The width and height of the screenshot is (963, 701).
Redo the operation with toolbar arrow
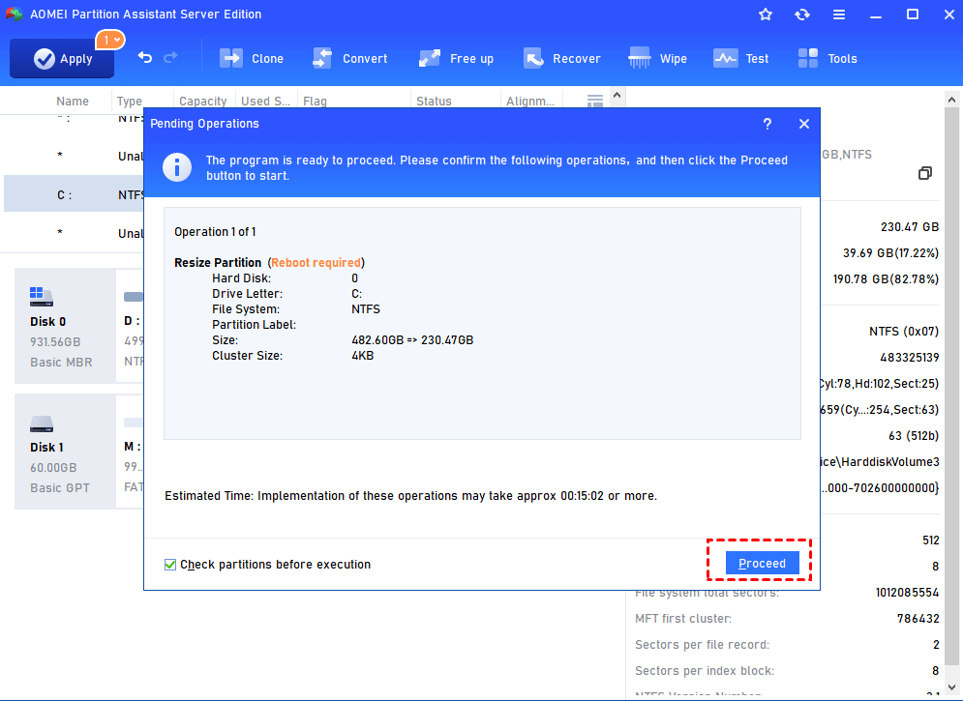pos(170,58)
